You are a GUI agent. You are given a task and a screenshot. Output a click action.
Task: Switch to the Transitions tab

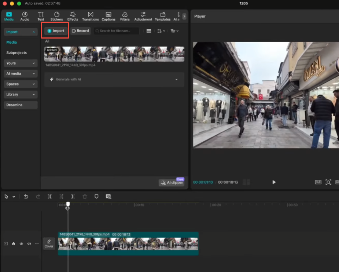(91, 17)
